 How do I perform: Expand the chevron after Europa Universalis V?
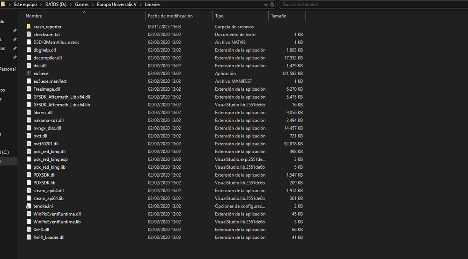click(x=141, y=4)
